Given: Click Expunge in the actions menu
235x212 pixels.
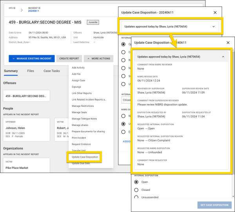Looking at the screenshot, I should [x=76, y=87].
